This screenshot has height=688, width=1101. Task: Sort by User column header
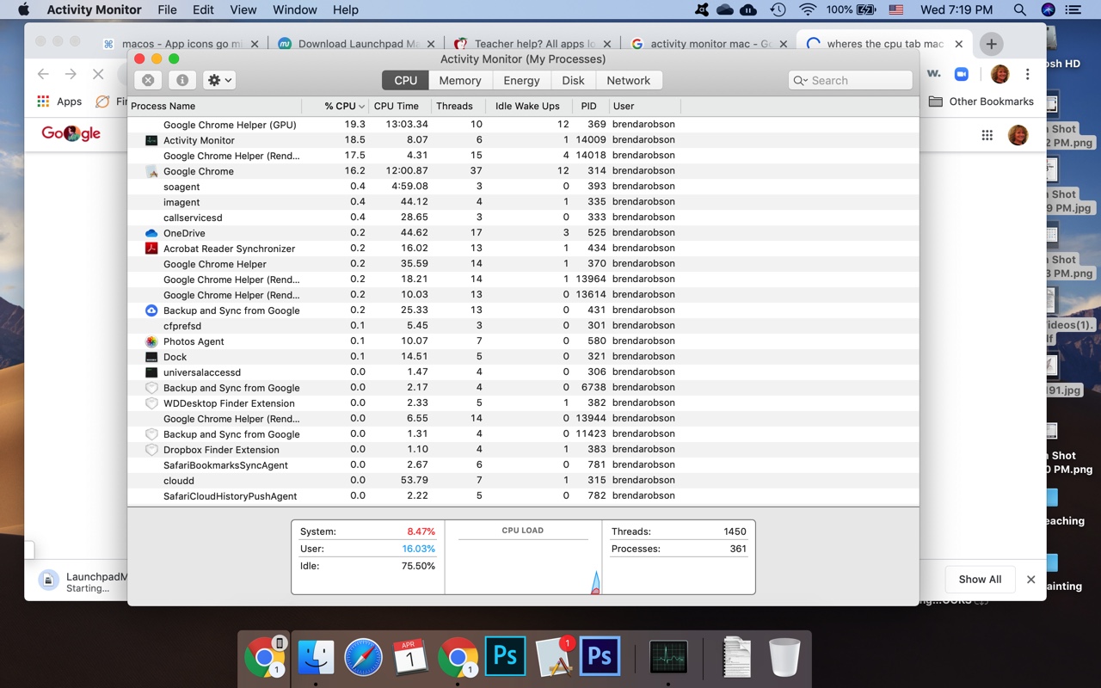click(x=643, y=106)
